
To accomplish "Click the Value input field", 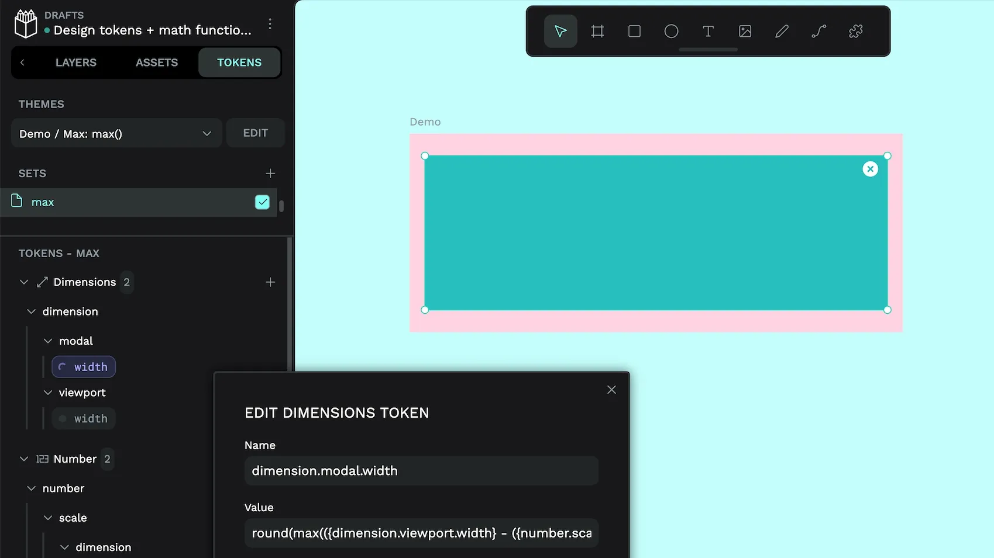I will (421, 533).
